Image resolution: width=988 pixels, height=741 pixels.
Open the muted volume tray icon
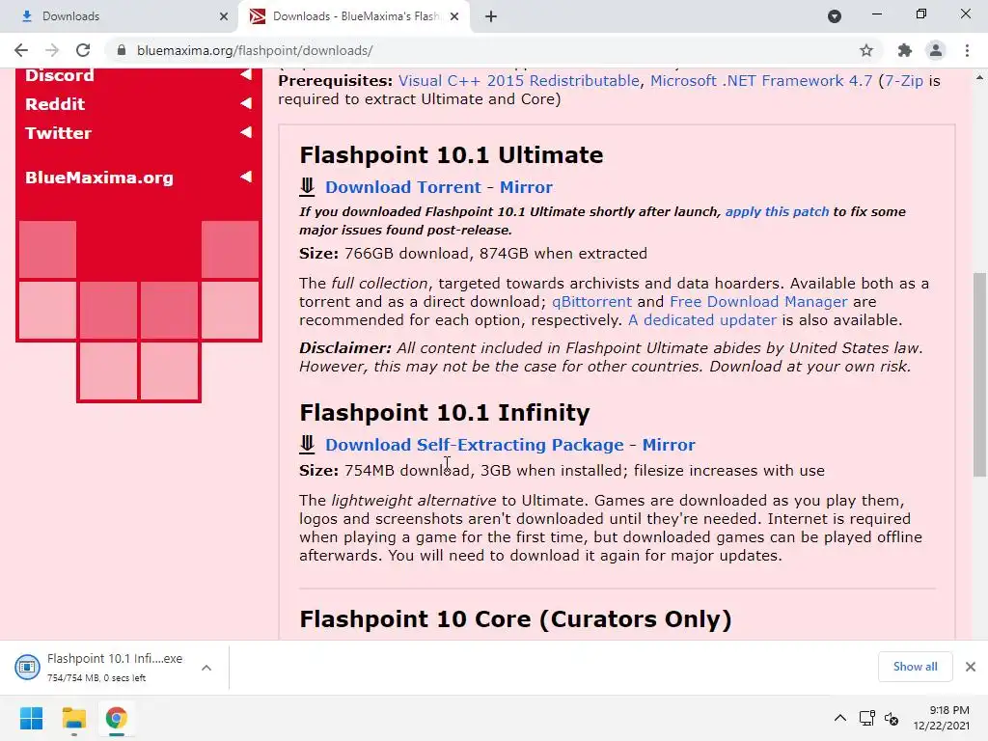pos(892,718)
